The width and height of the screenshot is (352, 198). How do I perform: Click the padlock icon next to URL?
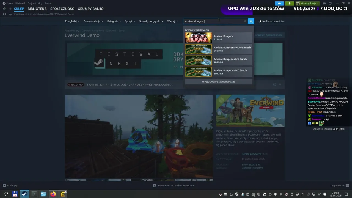tap(11, 14)
